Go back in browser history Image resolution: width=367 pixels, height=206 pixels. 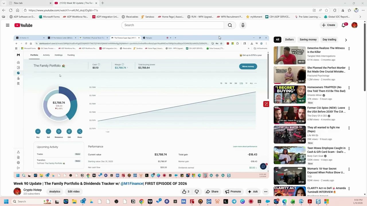coord(4,10)
